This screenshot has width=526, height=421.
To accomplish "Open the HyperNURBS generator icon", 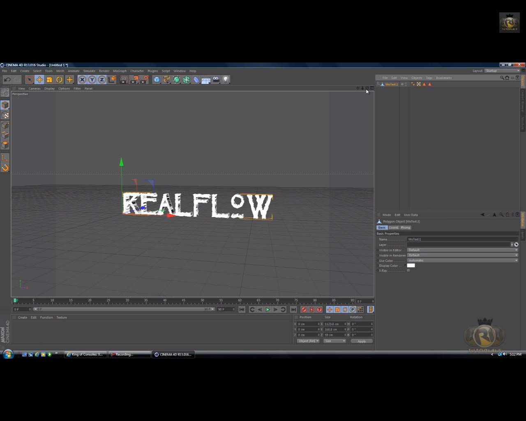I will [176, 80].
